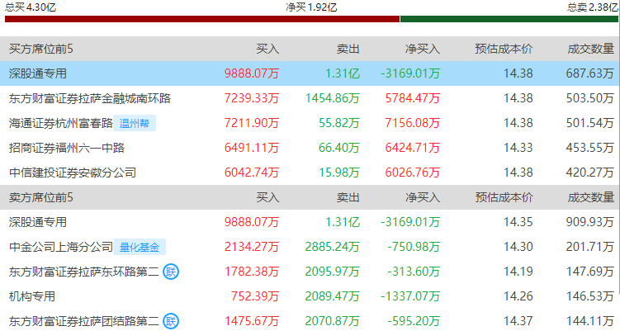Click net value -595.20万
This screenshot has height=331, width=620.
tap(414, 321)
